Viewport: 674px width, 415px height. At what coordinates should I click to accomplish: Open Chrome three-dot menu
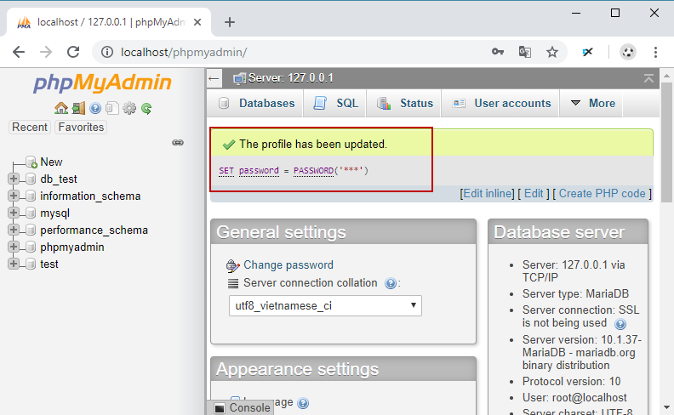point(655,52)
